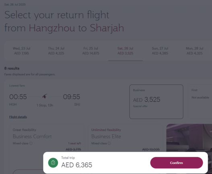Choose the First class fare box
Screen dimensions: 212x174
(200, 102)
